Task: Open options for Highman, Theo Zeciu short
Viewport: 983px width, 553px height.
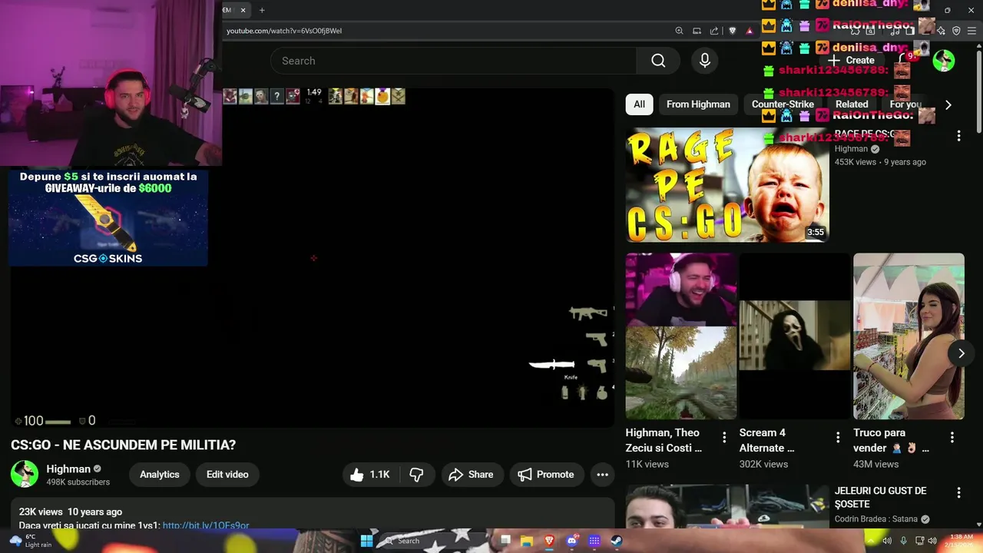Action: coord(724,437)
